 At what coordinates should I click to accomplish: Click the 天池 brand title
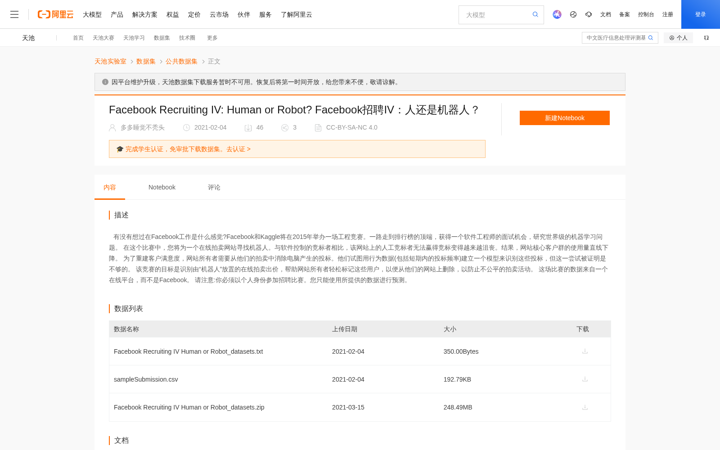point(28,38)
